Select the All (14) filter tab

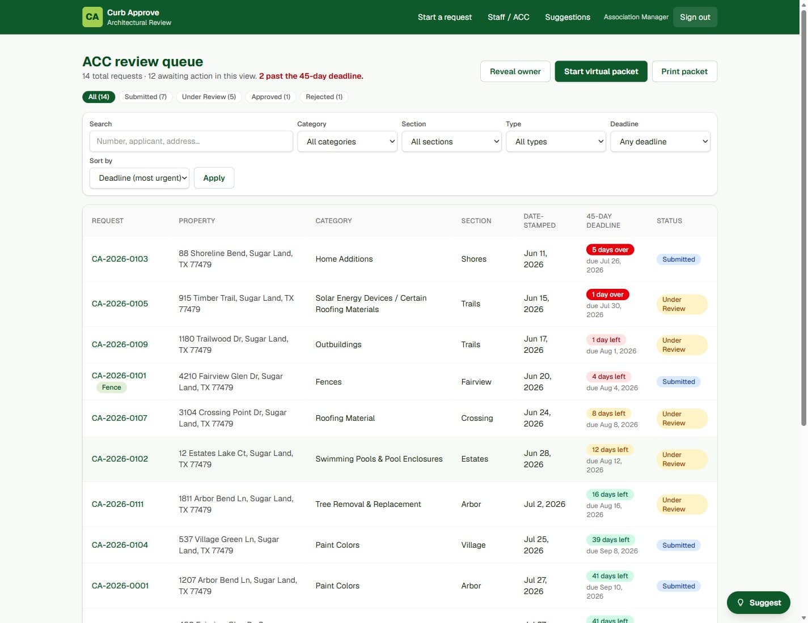point(99,97)
